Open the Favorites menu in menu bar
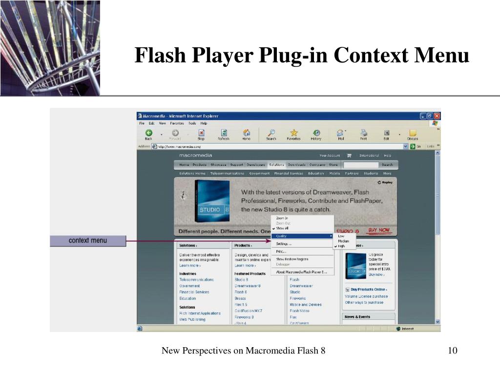Screen dimensions: 500x375 pos(177,123)
